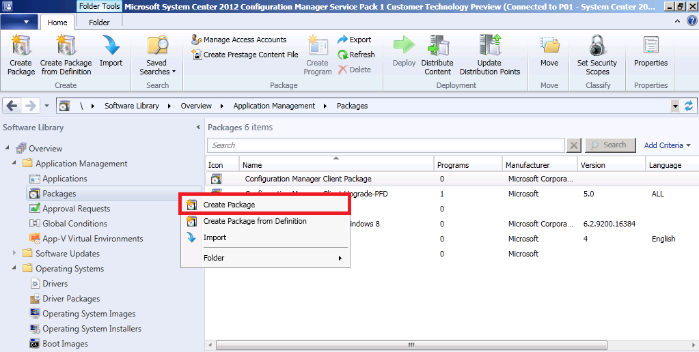Select Configuration Manager Client Package row
The width and height of the screenshot is (699, 352).
452,179
